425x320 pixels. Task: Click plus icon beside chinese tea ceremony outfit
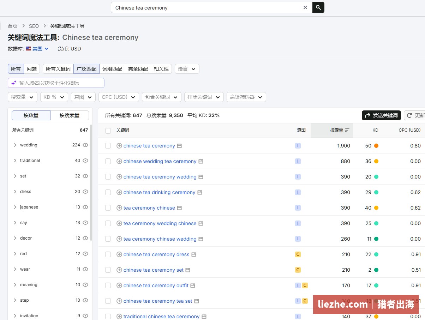[x=119, y=285]
